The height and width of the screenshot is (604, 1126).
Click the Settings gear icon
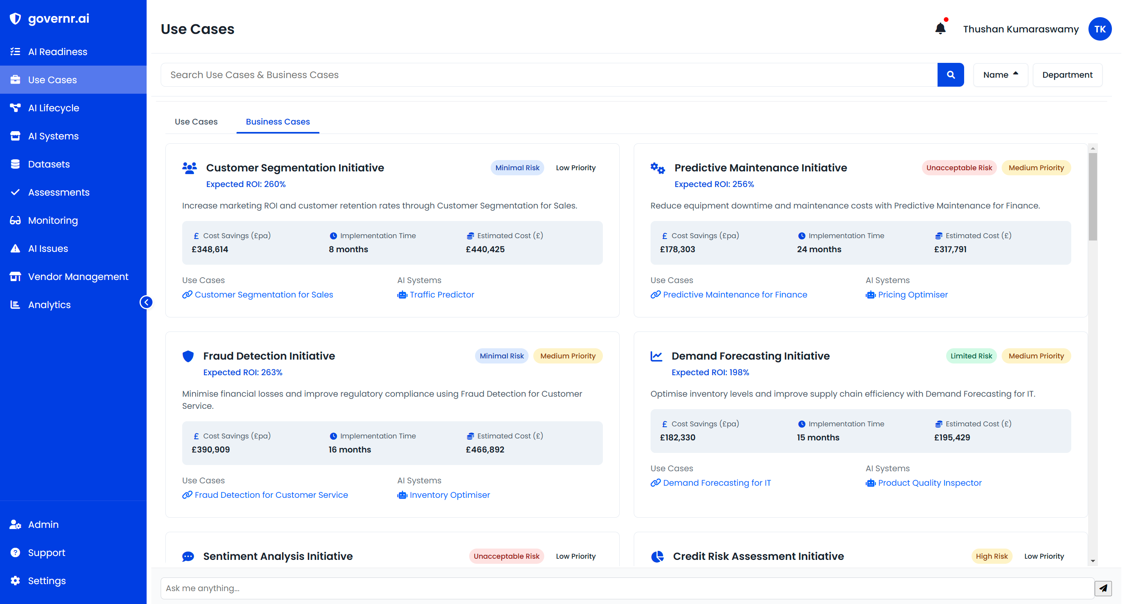(x=15, y=581)
